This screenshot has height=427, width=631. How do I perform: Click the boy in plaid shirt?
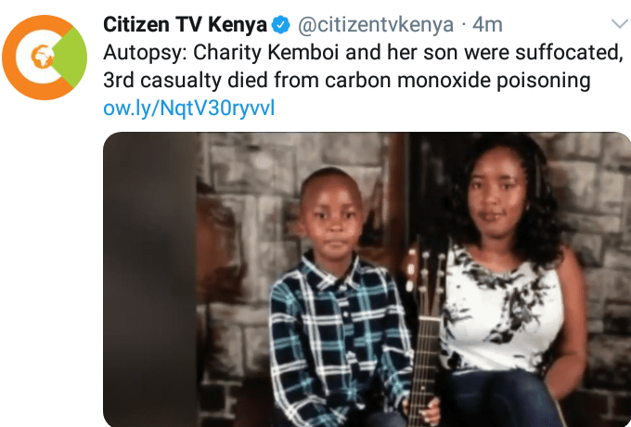pos(340,298)
